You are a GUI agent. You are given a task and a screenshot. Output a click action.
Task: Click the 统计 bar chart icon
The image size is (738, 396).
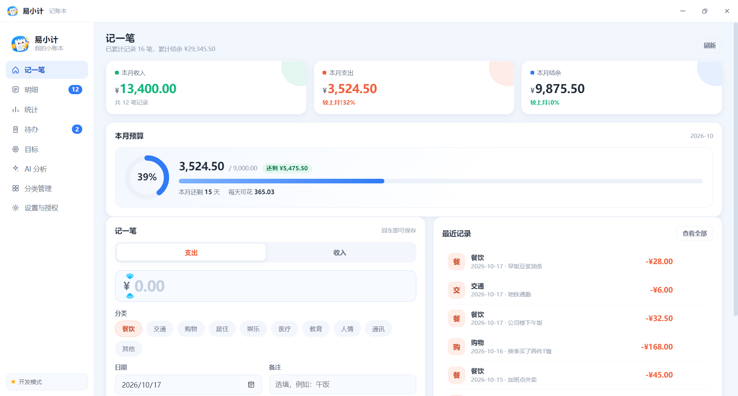point(15,110)
